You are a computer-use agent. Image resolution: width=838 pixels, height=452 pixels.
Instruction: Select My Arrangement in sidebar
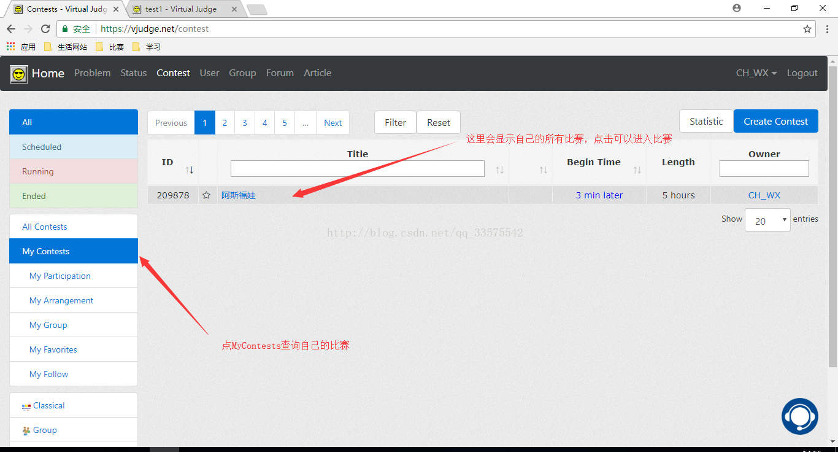[x=74, y=300]
